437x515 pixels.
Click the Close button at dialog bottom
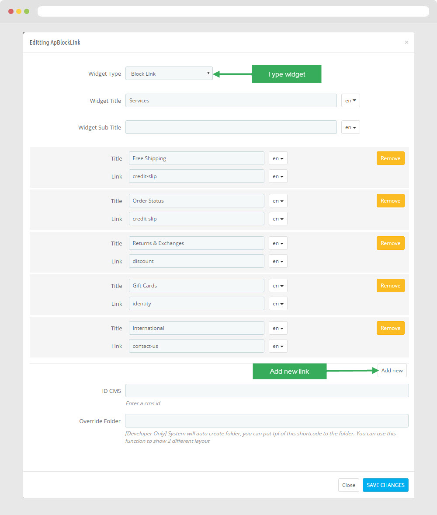coord(348,485)
